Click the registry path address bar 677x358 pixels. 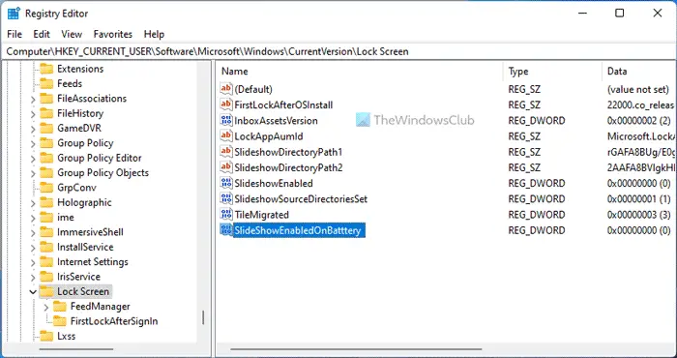pyautogui.click(x=338, y=52)
